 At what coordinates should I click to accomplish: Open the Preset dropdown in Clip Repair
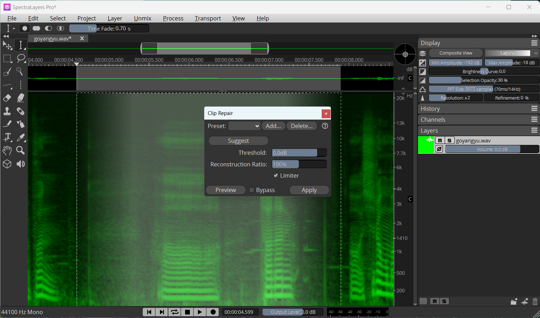244,126
